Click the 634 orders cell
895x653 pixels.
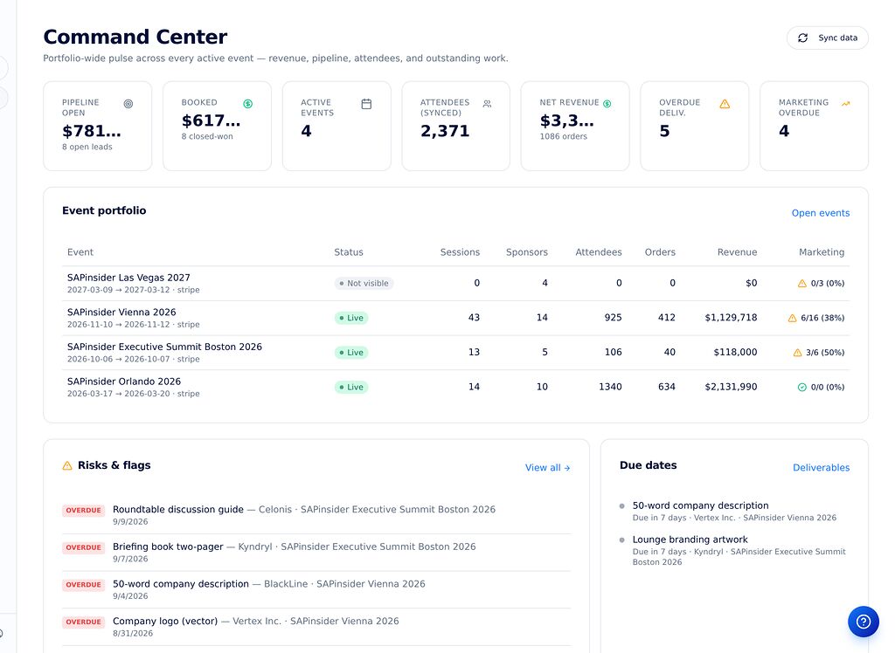[x=667, y=387]
